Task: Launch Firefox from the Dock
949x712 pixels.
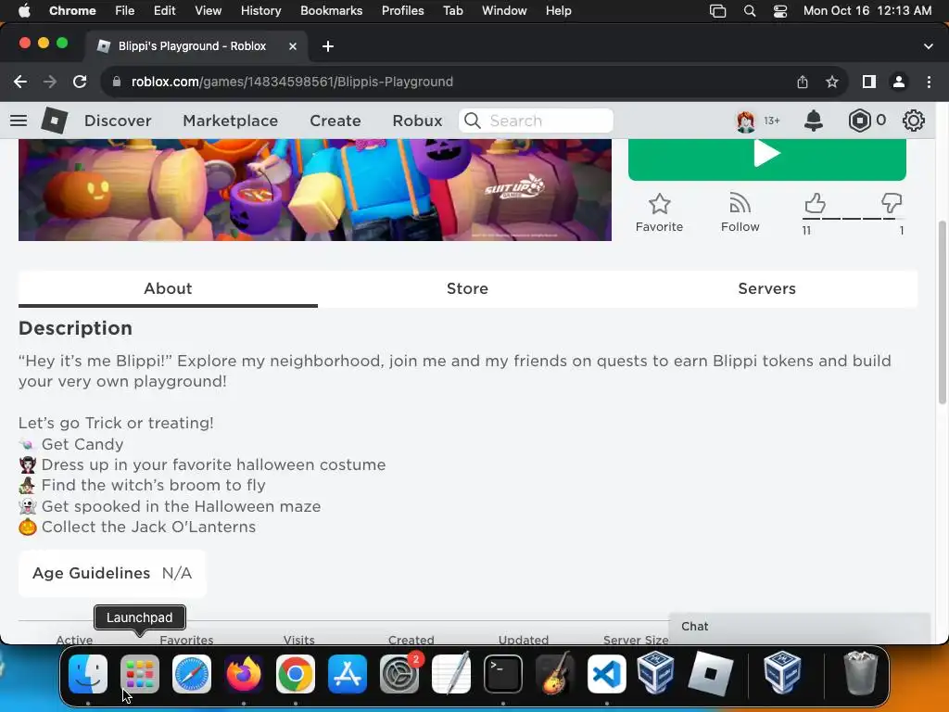Action: [244, 674]
